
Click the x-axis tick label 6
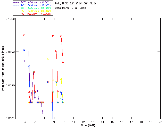[x=25, y=122]
